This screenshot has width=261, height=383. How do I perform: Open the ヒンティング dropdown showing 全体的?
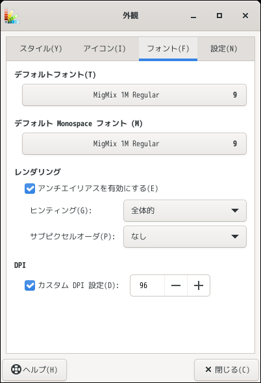coord(185,211)
